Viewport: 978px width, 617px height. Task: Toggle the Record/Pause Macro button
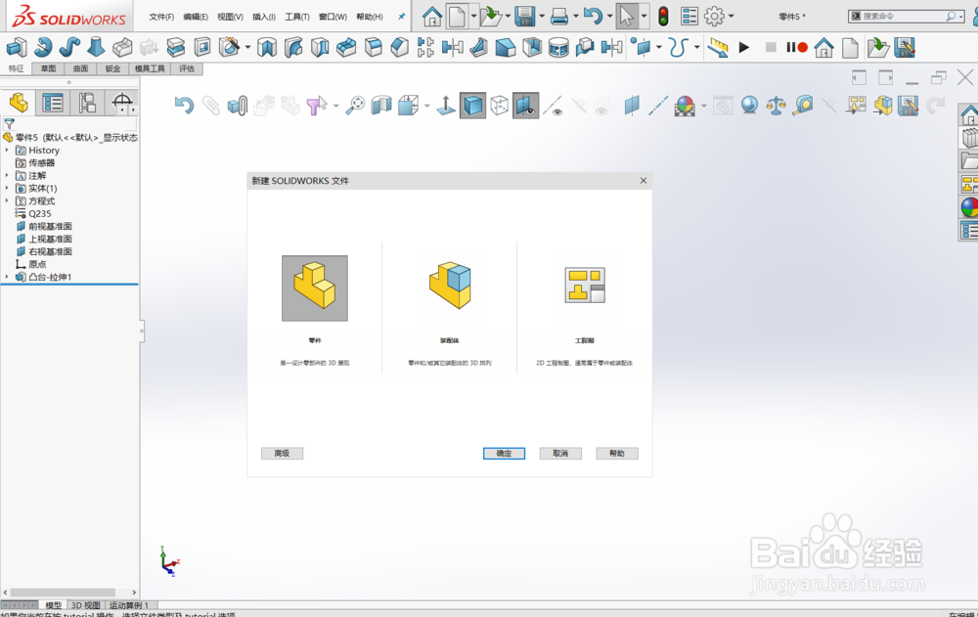pos(797,47)
